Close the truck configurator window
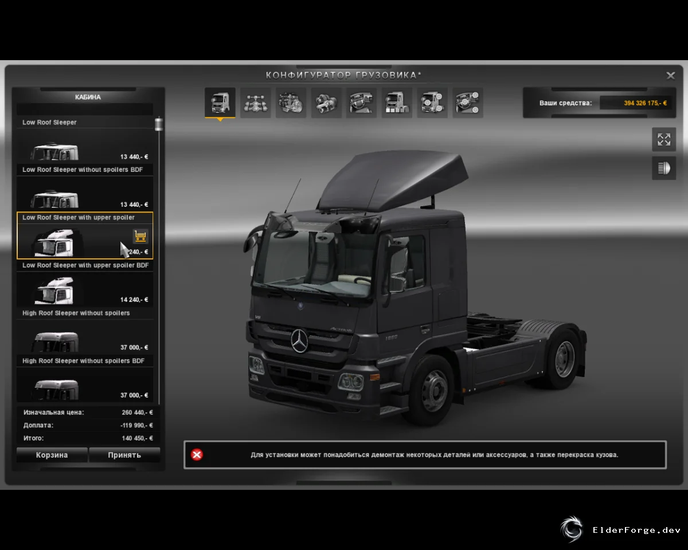The height and width of the screenshot is (550, 688). pyautogui.click(x=670, y=75)
